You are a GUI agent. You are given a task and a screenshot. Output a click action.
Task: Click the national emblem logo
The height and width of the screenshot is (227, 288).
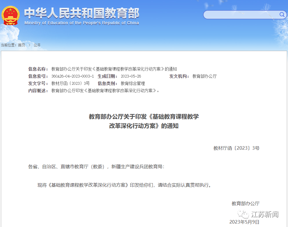click(10, 16)
